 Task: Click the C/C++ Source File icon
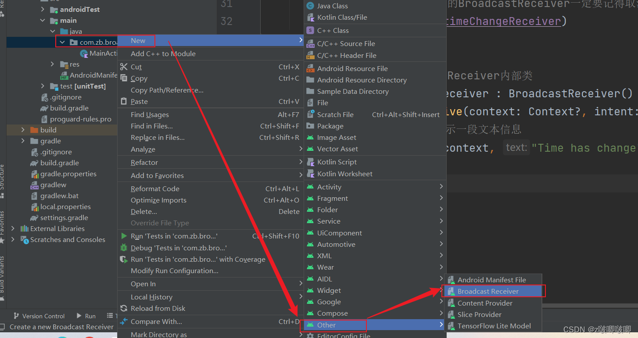(x=310, y=43)
